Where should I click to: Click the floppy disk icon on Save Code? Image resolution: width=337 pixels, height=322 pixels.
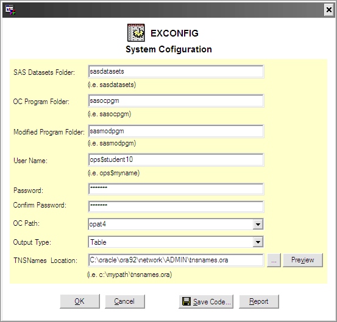(186, 301)
